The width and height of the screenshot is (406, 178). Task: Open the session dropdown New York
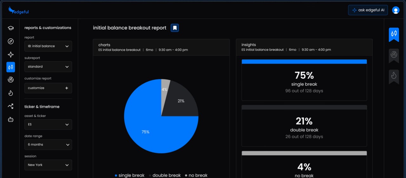pos(48,165)
